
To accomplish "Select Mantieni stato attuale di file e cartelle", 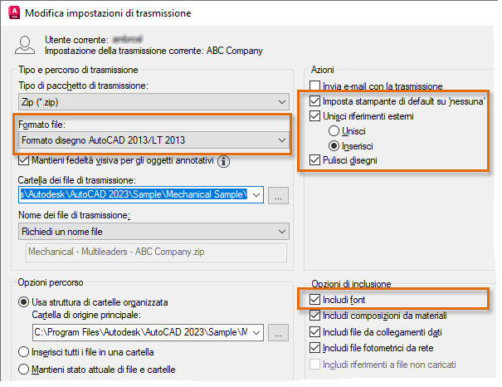I will pyautogui.click(x=24, y=369).
